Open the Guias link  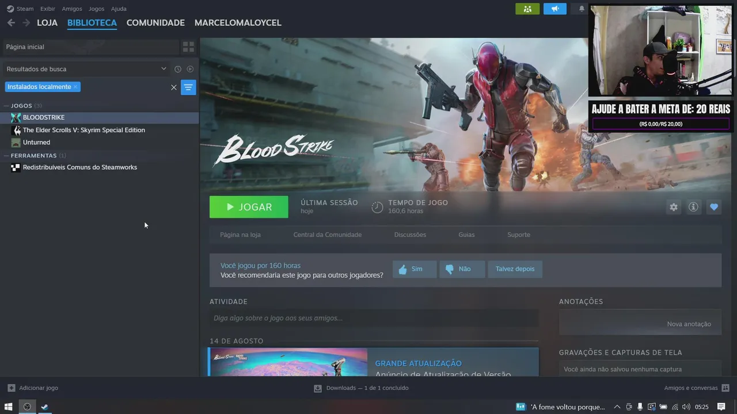click(x=466, y=235)
